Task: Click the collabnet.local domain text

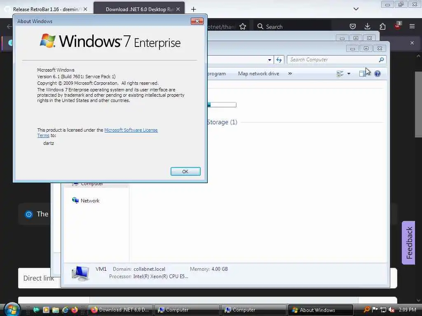Action: click(x=149, y=269)
